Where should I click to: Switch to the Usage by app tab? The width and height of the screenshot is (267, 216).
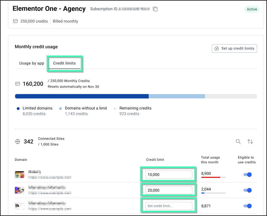click(32, 63)
